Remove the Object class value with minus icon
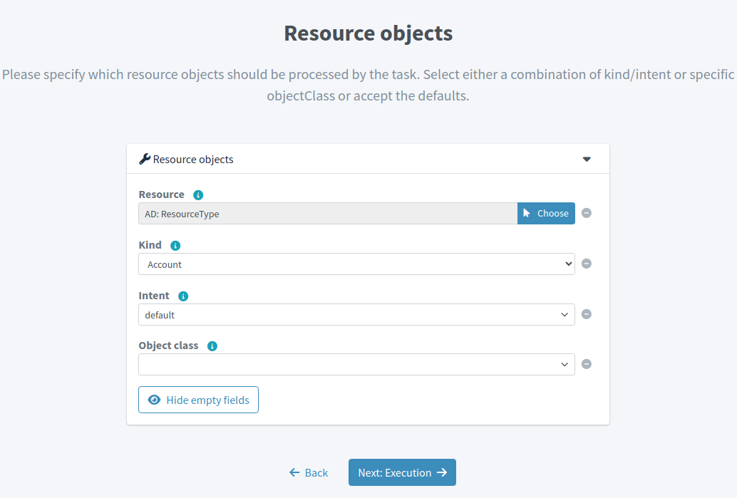The width and height of the screenshot is (737, 498). 587,364
